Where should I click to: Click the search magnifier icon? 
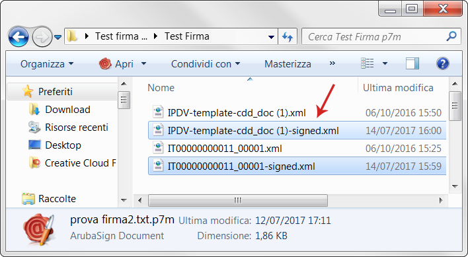point(451,36)
